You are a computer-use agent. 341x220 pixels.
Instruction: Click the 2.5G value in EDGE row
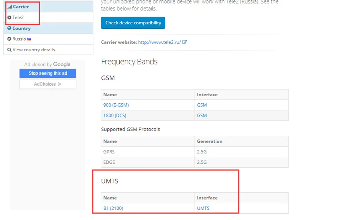[202, 162]
